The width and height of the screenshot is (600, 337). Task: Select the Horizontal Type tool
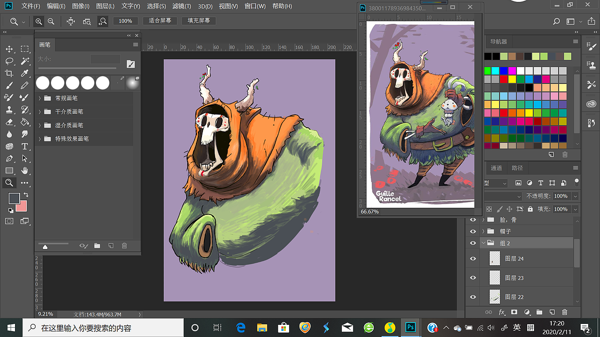pos(24,147)
